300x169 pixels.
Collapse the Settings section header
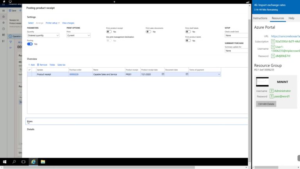click(31, 17)
